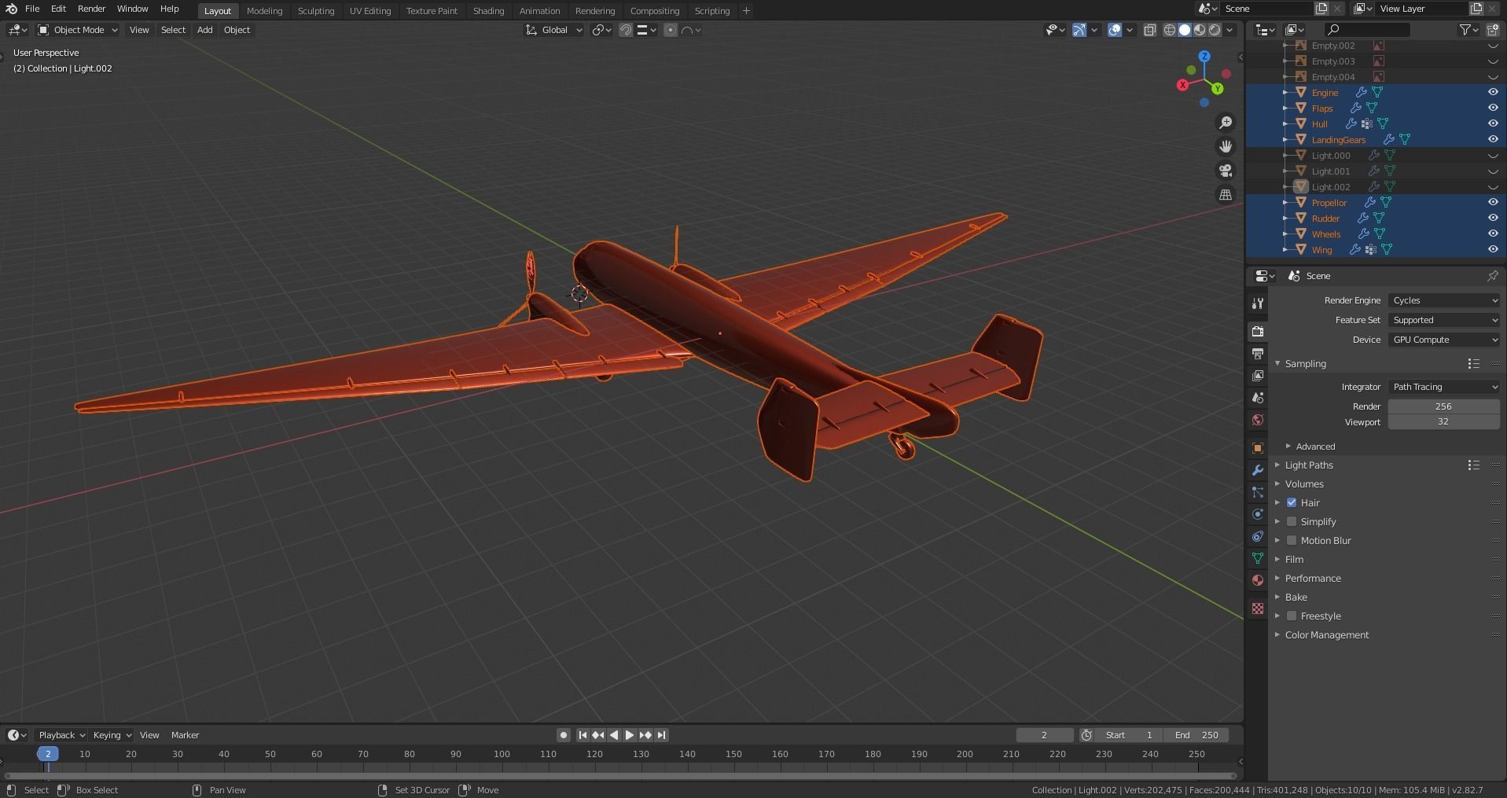1507x798 pixels.
Task: Open the Feature Set dropdown
Action: [x=1444, y=320]
